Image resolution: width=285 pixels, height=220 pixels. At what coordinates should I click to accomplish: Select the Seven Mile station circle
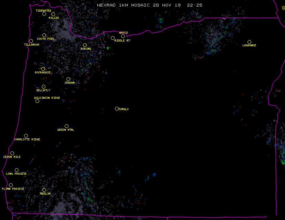[x=12, y=153]
